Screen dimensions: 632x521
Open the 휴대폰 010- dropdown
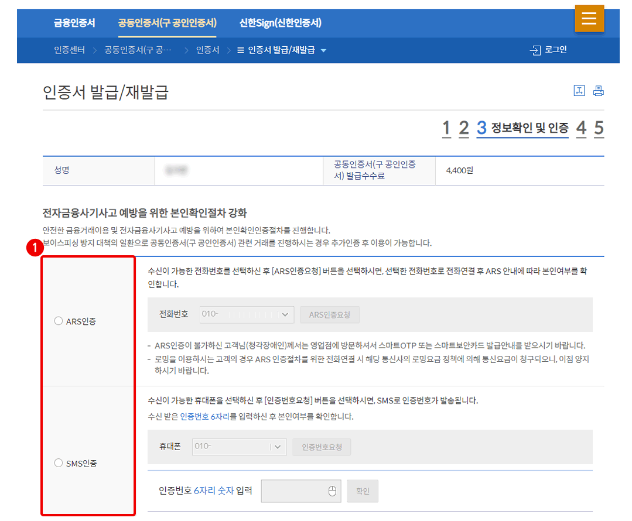click(240, 447)
